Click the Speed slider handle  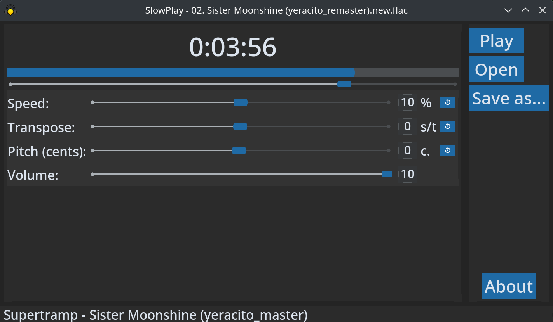pos(241,102)
